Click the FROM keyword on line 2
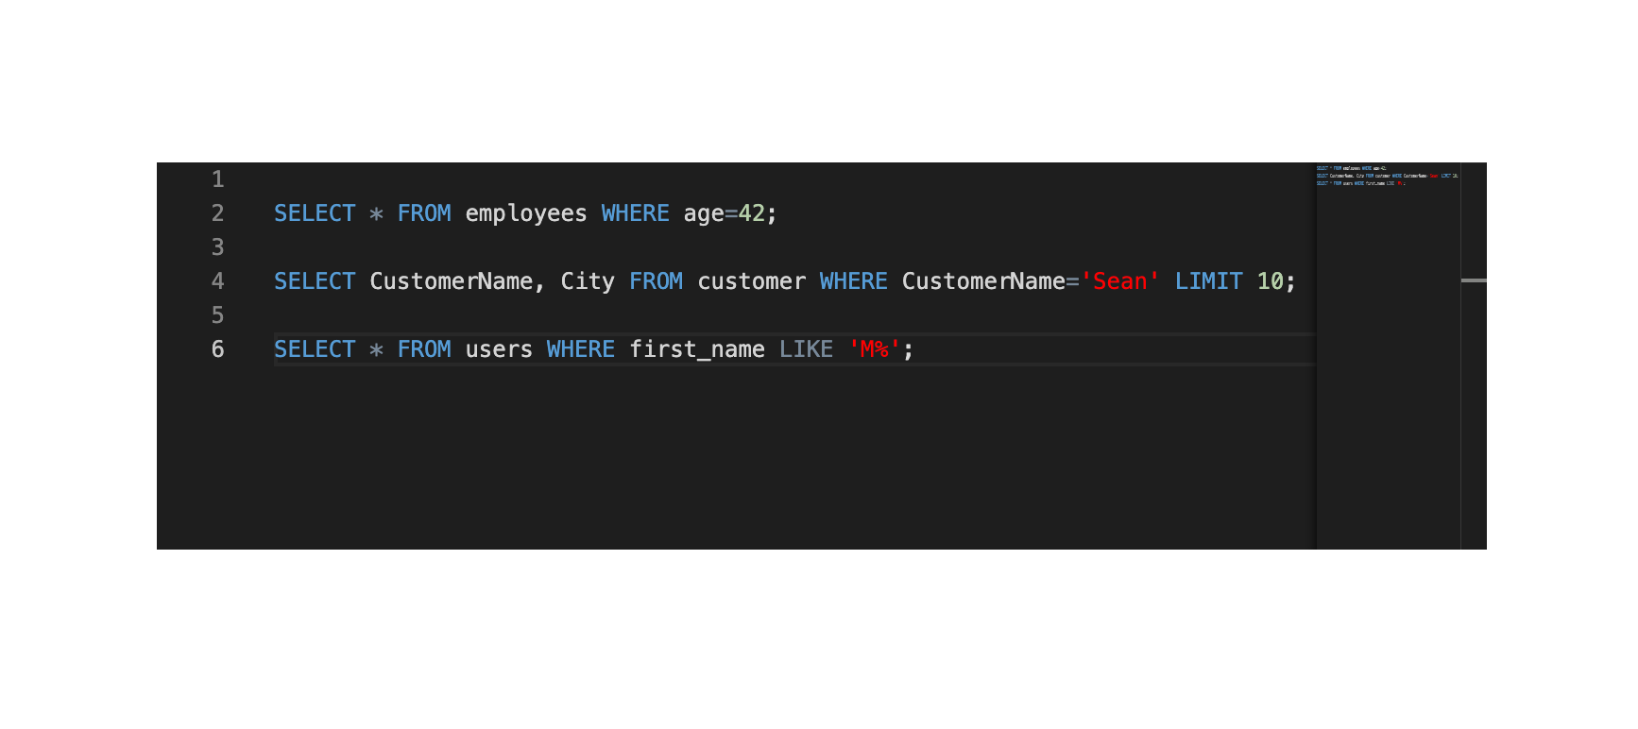The width and height of the screenshot is (1638, 729). coord(424,213)
